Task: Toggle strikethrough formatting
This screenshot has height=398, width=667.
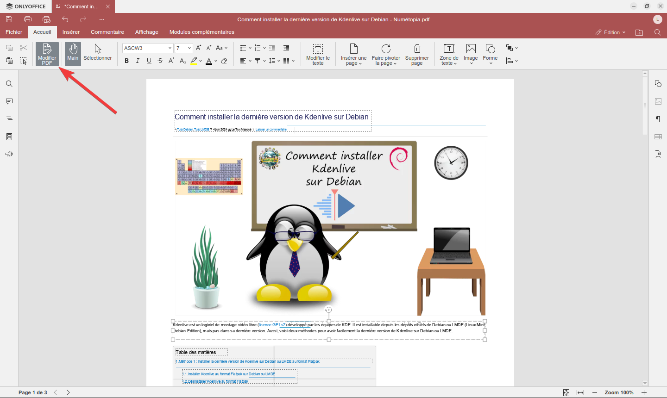Action: click(160, 61)
